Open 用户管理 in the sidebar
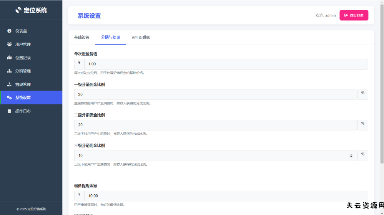This screenshot has width=384, height=215. [x=23, y=45]
